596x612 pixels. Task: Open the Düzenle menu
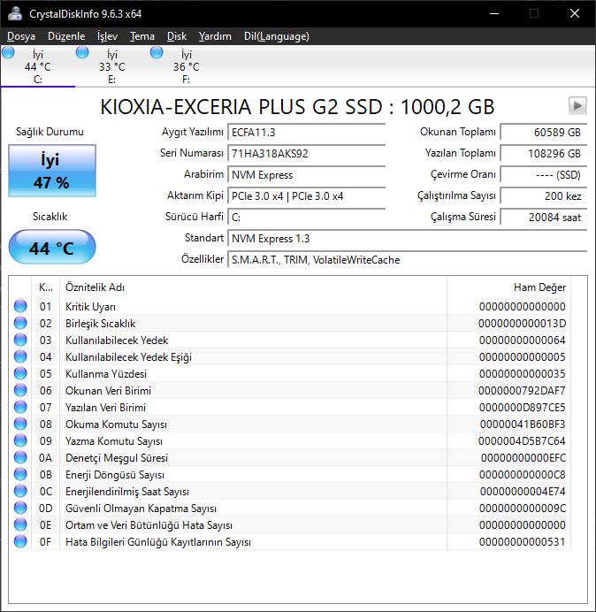[x=66, y=36]
